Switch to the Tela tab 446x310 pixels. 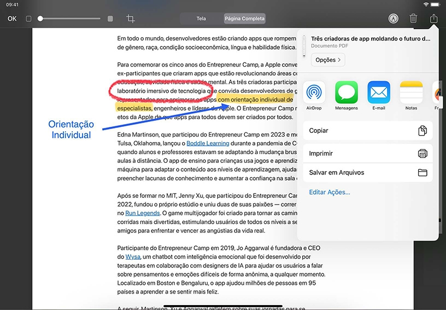click(201, 19)
